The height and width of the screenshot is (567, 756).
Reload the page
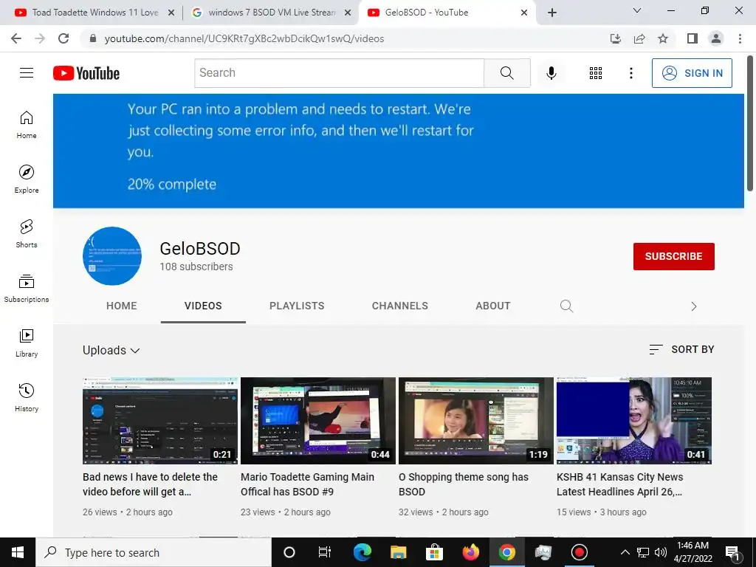click(63, 38)
